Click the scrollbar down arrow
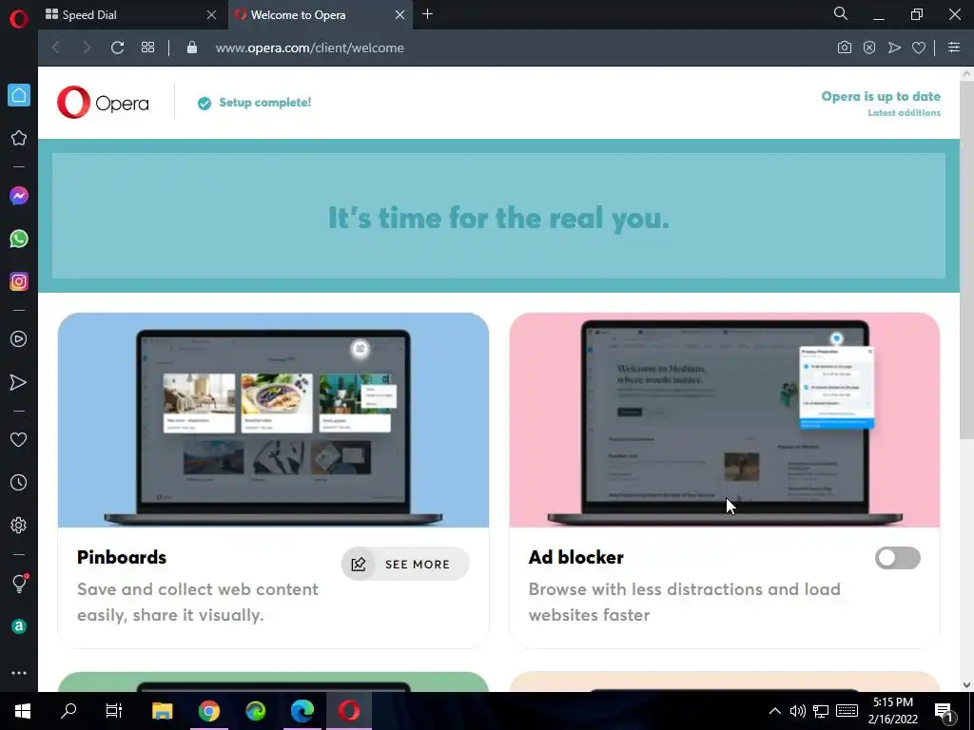This screenshot has width=974, height=730. point(966,684)
